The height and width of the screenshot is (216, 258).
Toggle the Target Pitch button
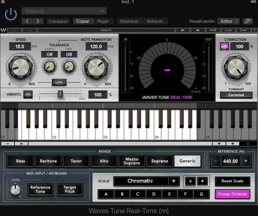click(70, 189)
